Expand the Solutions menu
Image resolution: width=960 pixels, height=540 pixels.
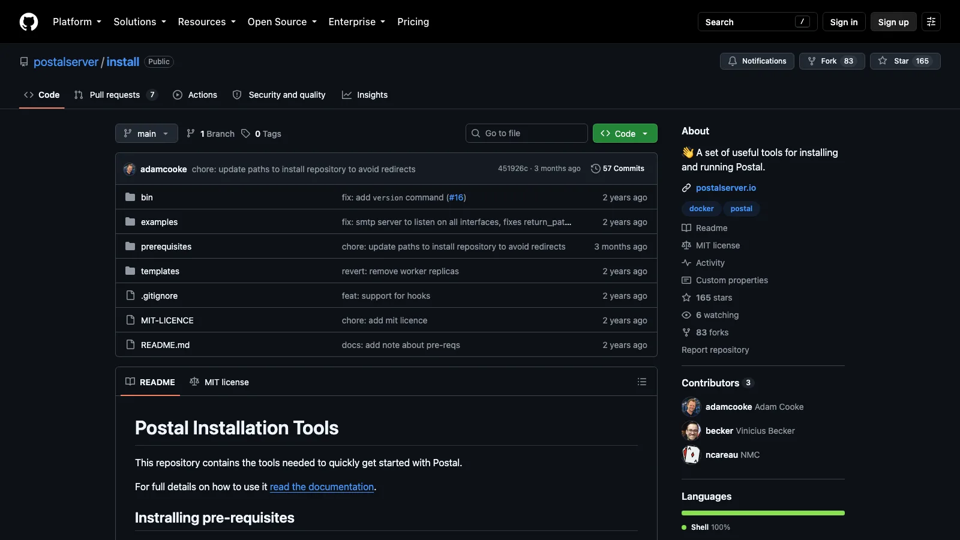(140, 22)
